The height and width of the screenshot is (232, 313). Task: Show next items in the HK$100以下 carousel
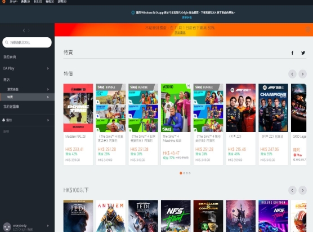pos(303,190)
